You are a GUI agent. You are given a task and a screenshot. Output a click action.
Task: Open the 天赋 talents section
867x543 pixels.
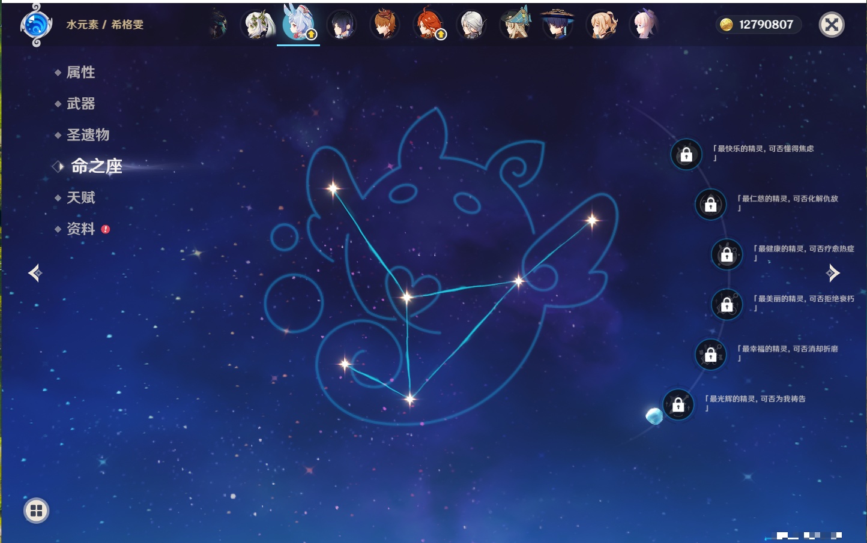[80, 197]
